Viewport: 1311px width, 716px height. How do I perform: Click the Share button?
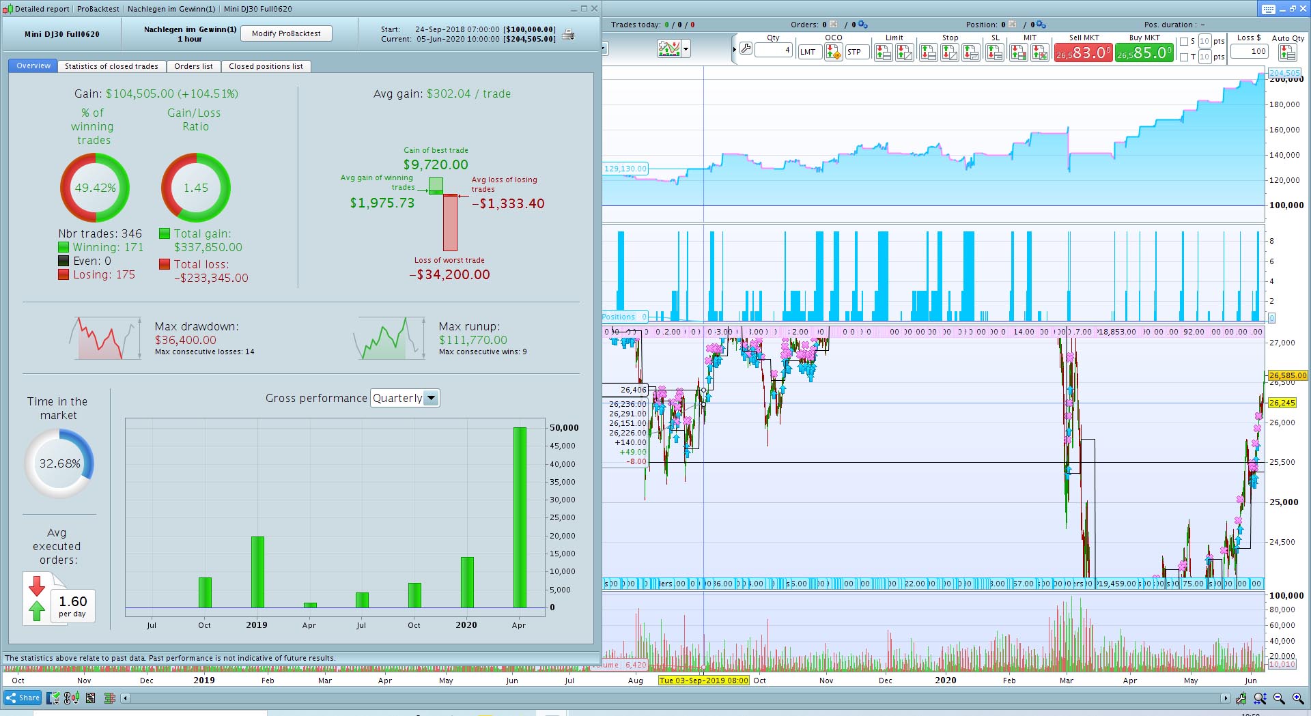23,698
